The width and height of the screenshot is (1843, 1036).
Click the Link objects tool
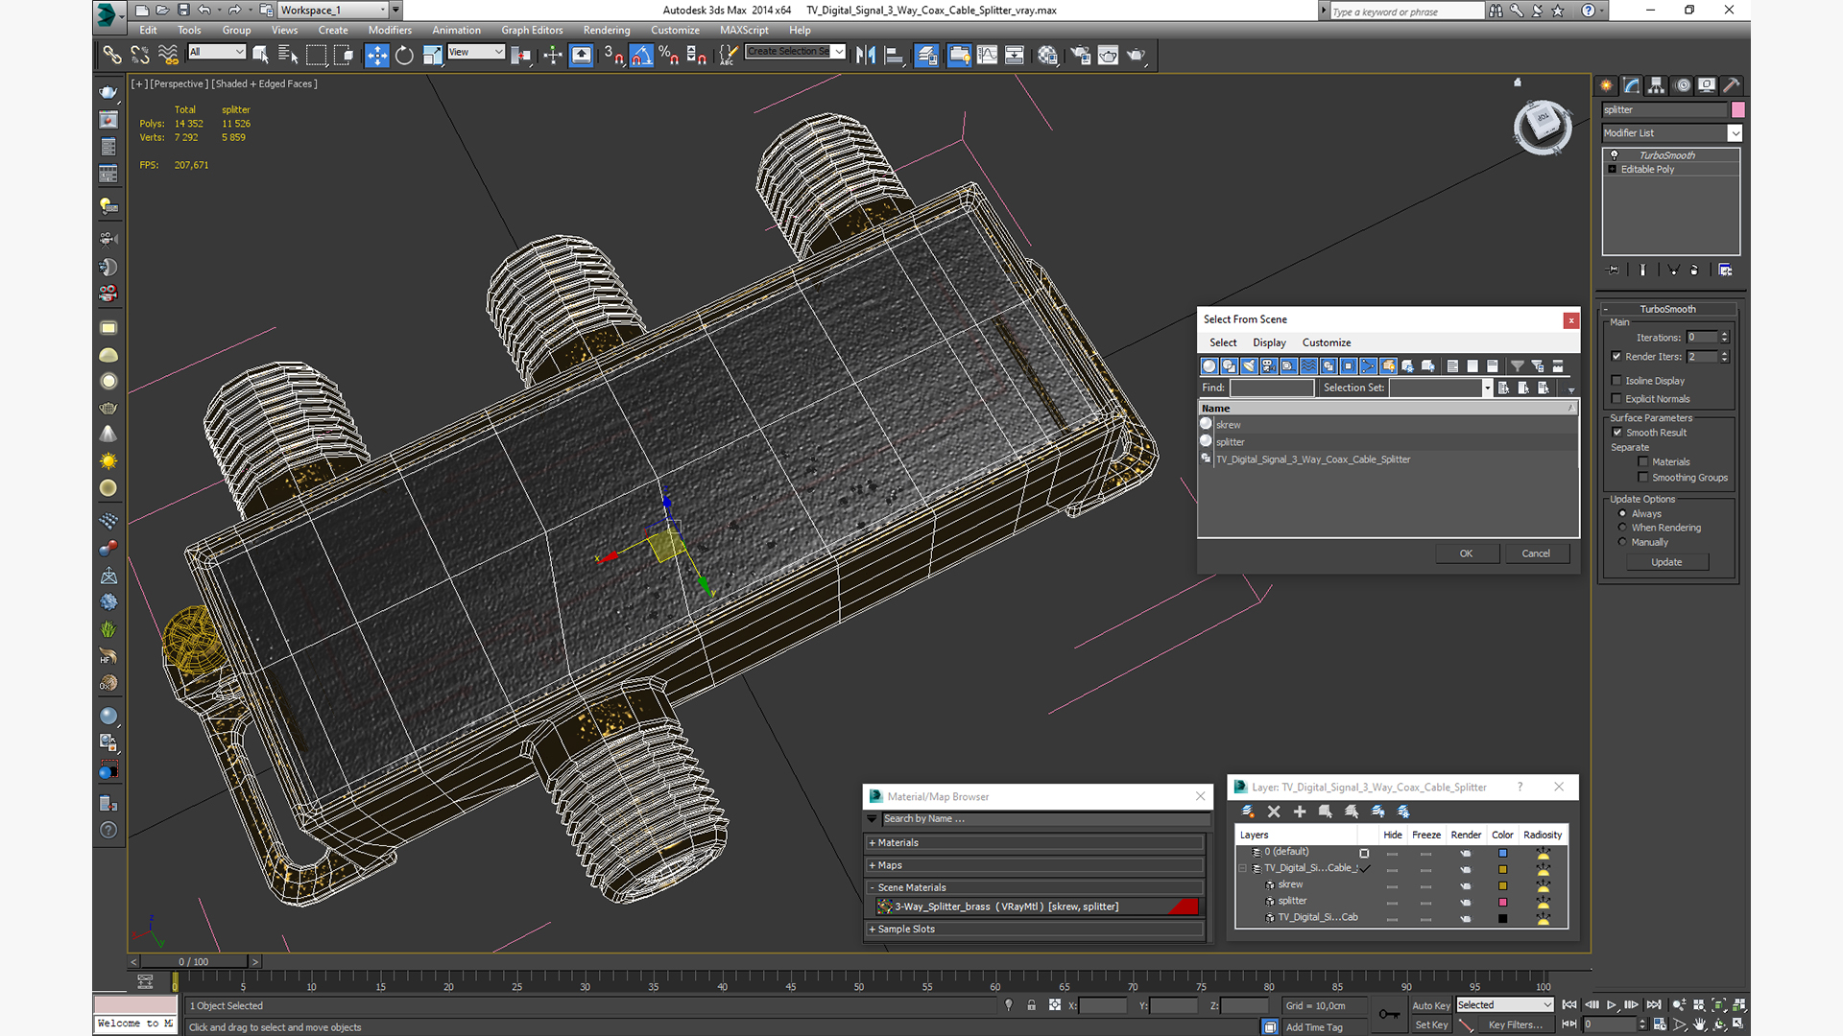click(x=112, y=56)
